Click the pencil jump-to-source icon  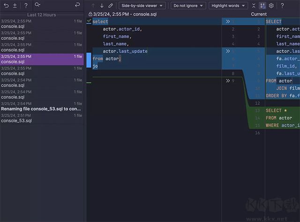pyautogui.click(x=111, y=6)
